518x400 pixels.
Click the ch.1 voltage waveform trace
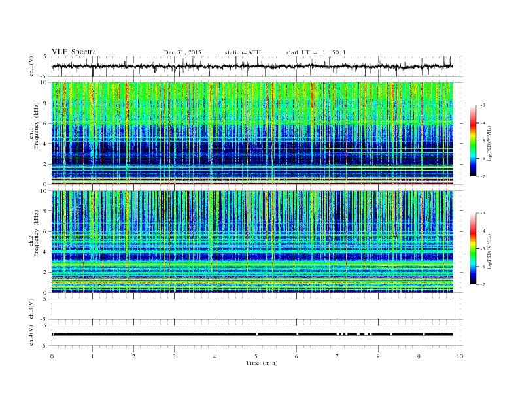pyautogui.click(x=252, y=66)
